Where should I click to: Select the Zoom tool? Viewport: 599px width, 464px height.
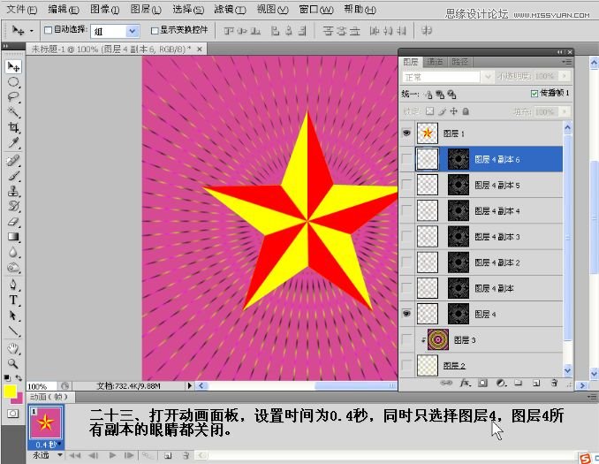(x=13, y=363)
